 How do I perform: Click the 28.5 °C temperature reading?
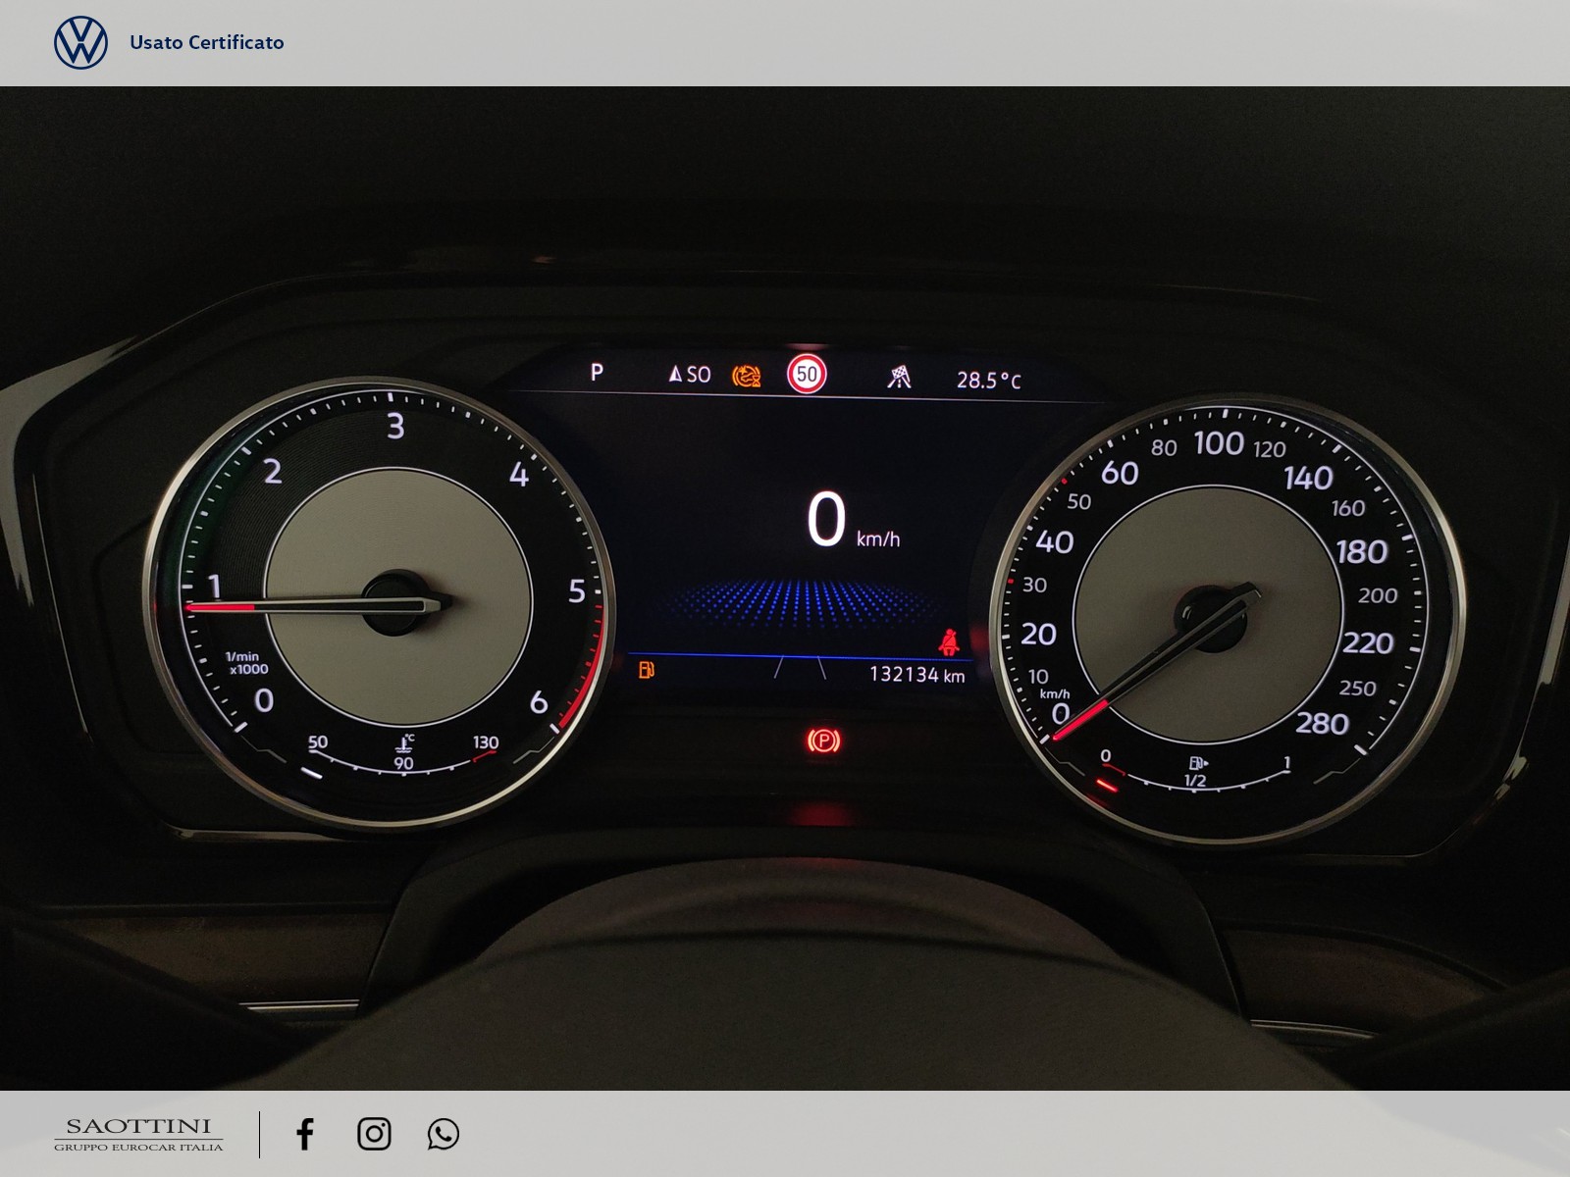coord(988,381)
